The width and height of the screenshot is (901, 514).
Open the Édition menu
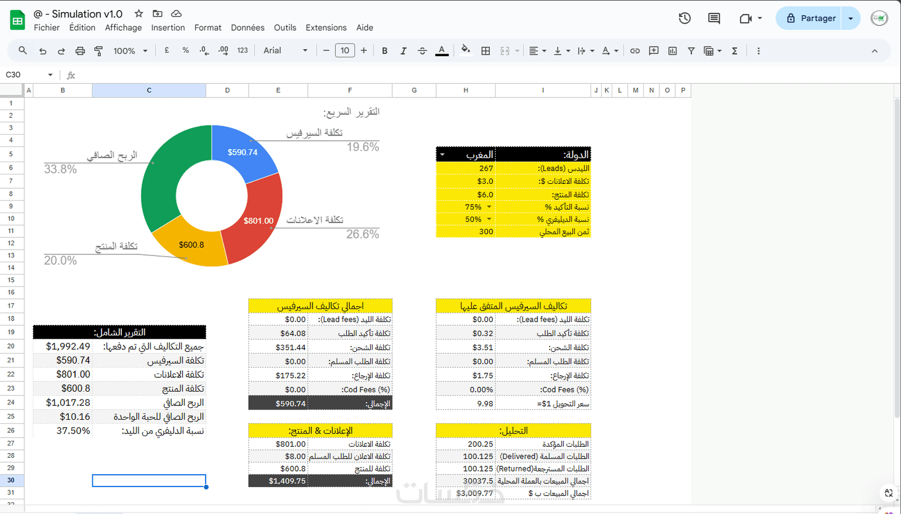pos(82,28)
